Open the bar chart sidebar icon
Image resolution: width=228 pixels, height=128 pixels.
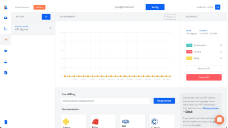click(6, 29)
